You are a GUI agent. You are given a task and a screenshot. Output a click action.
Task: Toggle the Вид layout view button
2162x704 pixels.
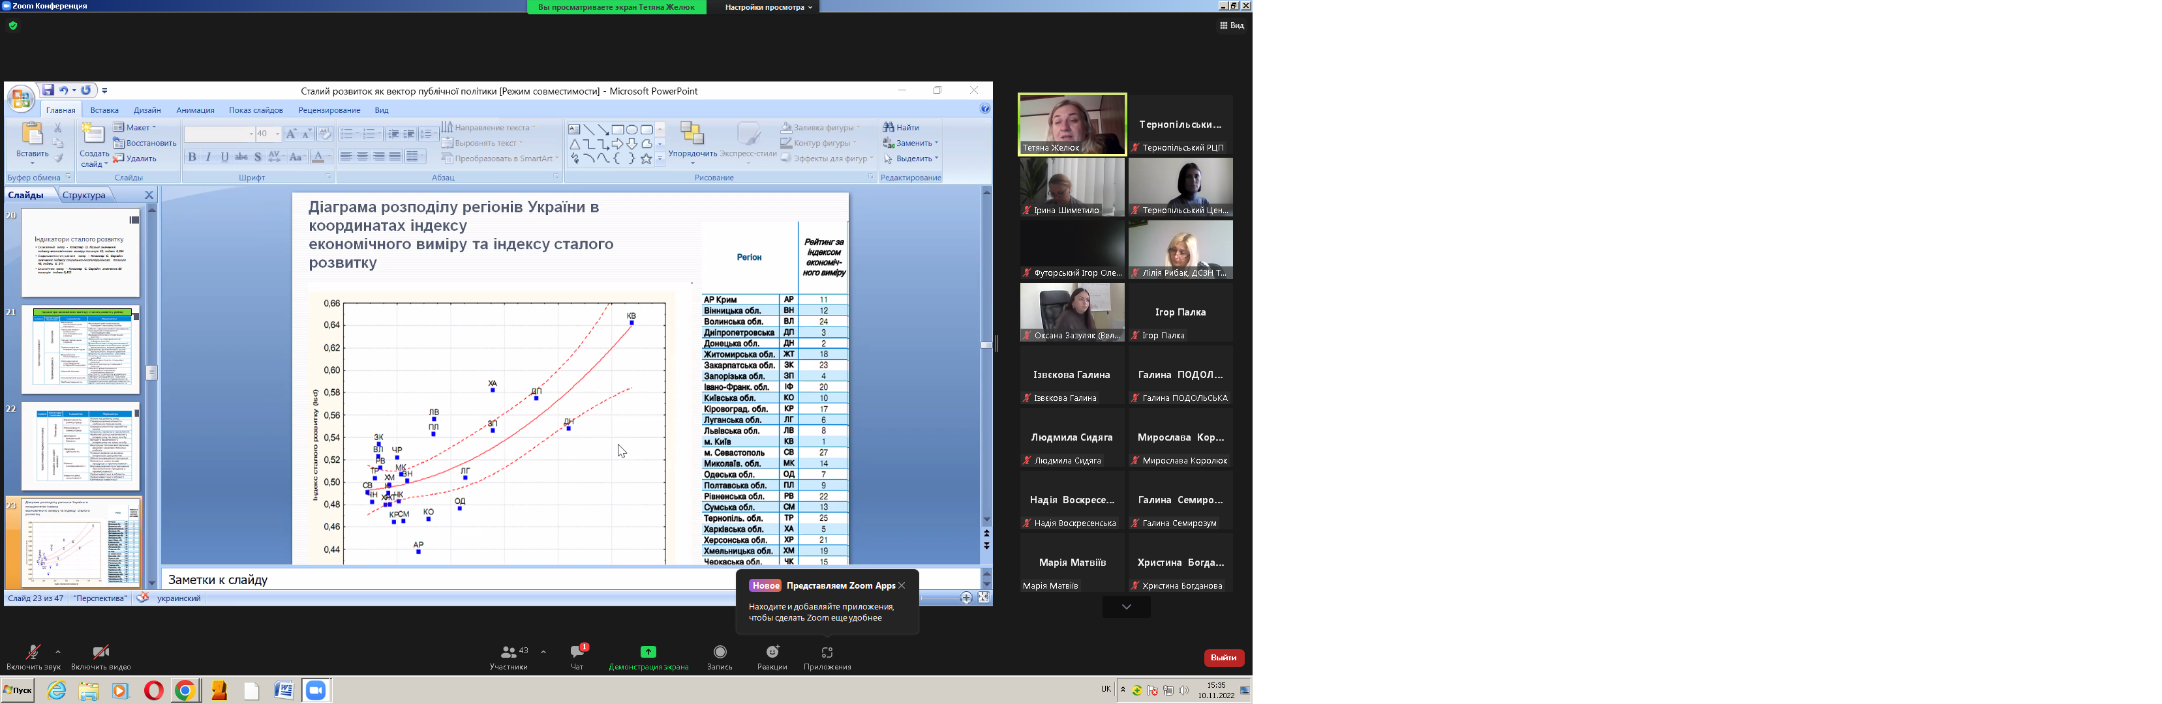coord(1231,26)
